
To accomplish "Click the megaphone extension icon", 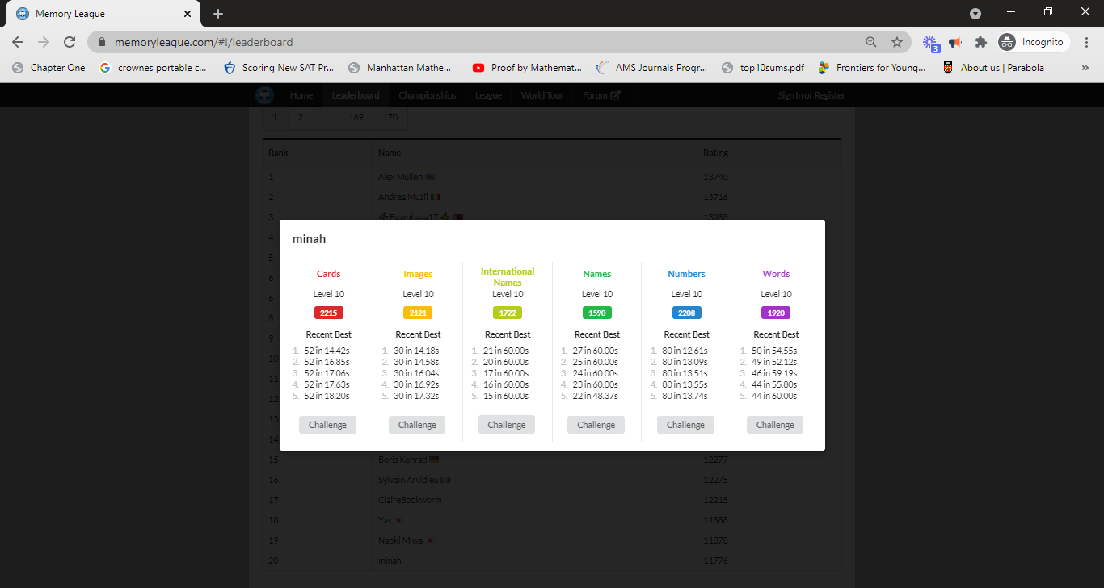I will point(955,42).
